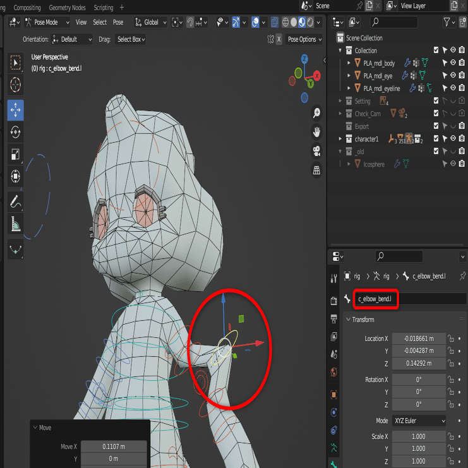Open the Select menu
Screen dimensions: 468x468
pyautogui.click(x=100, y=22)
